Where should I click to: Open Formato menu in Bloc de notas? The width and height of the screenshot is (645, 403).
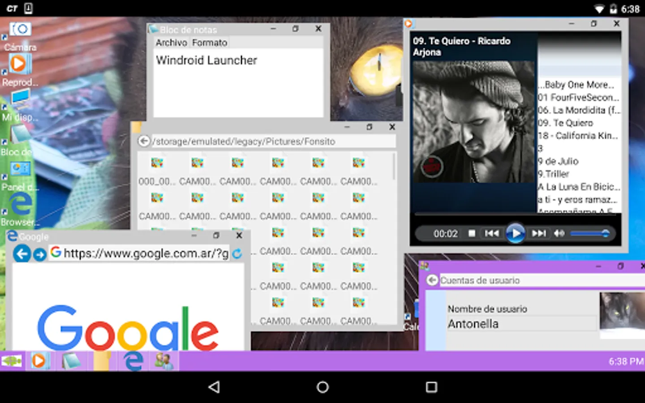pyautogui.click(x=210, y=43)
